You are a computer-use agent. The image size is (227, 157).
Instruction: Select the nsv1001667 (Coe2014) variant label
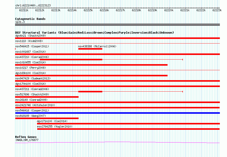click(x=31, y=52)
